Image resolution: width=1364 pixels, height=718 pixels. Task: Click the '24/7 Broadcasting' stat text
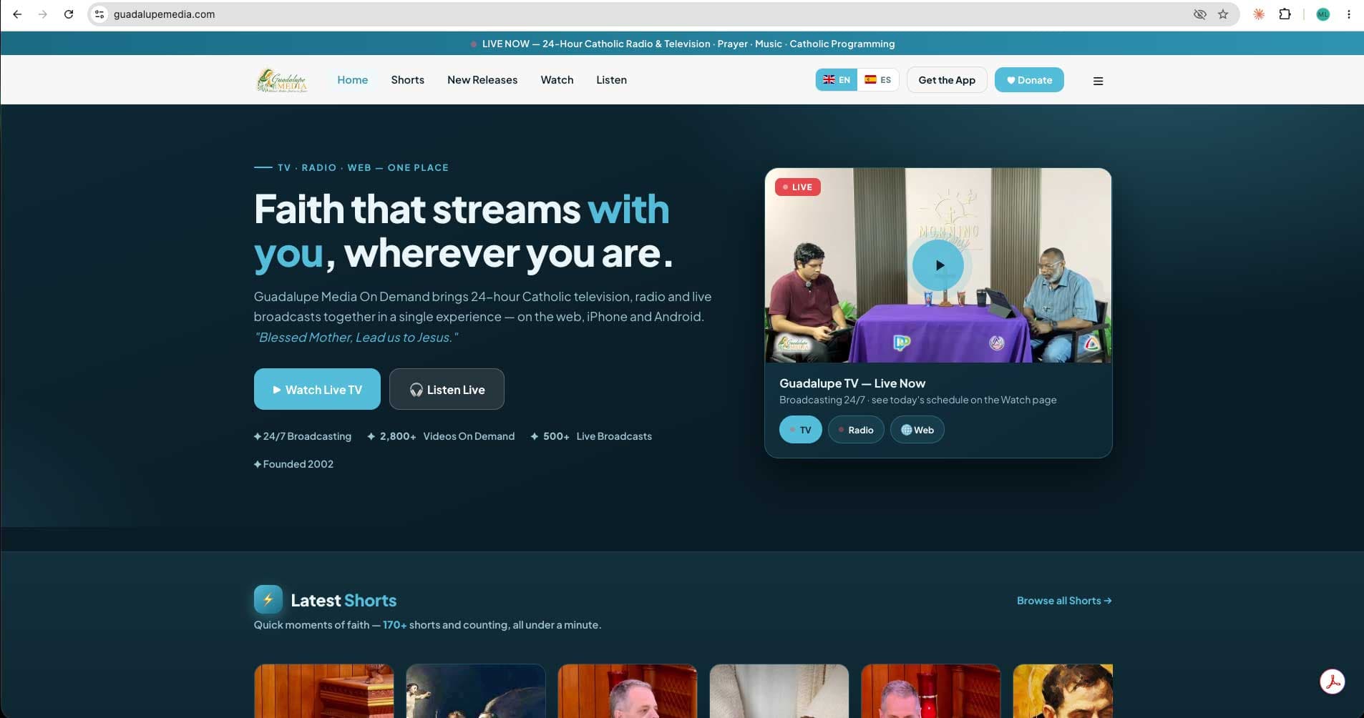pos(303,436)
